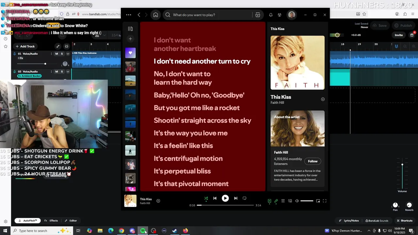Open BandLab Sounds panel
Image resolution: width=418 pixels, height=235 pixels.
click(x=377, y=221)
